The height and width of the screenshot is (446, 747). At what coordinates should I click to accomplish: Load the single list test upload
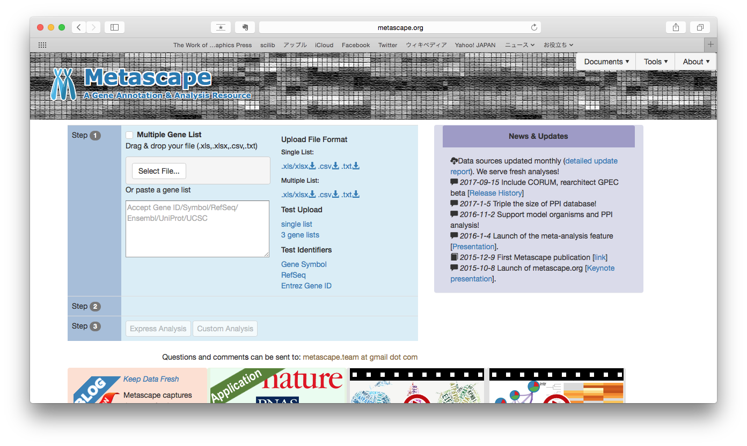[297, 224]
